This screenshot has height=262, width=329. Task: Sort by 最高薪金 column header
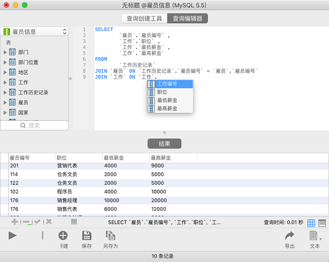coord(173,158)
